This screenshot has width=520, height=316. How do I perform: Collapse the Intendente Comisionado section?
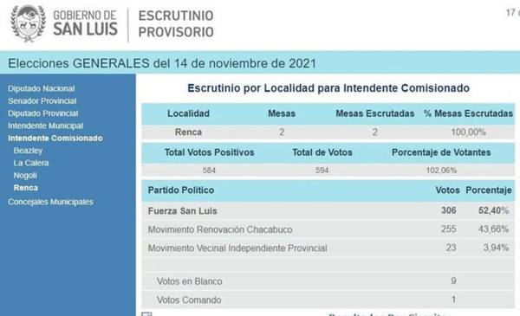(x=55, y=139)
